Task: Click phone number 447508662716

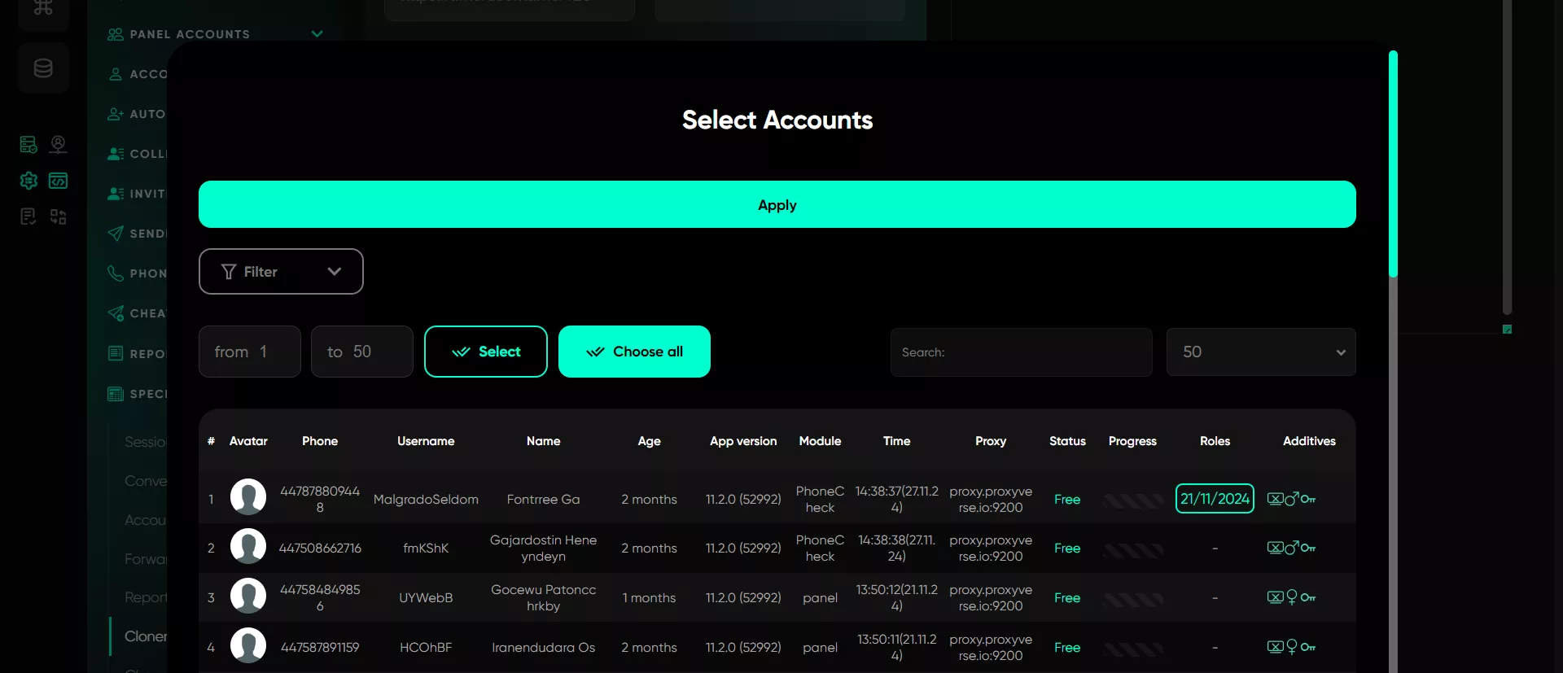Action: (320, 548)
